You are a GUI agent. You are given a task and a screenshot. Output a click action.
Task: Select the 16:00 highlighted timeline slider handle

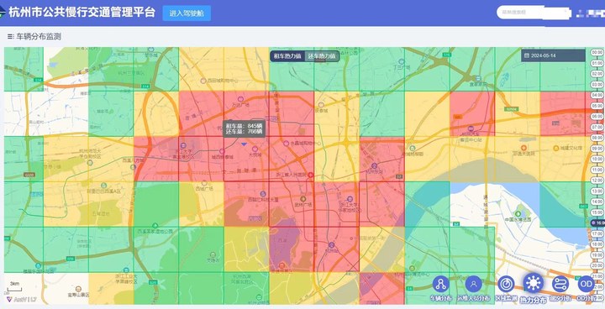point(597,223)
